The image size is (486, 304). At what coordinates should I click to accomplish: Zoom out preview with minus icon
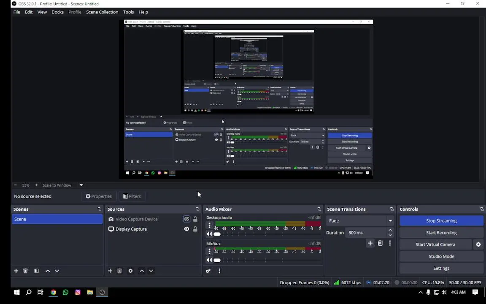point(15,185)
